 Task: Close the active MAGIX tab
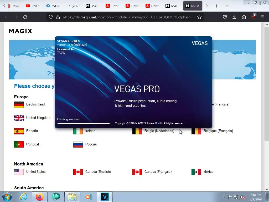198,6
